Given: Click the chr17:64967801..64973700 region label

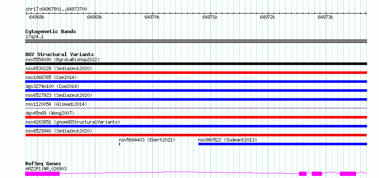Looking at the screenshot, I should click(x=56, y=9).
